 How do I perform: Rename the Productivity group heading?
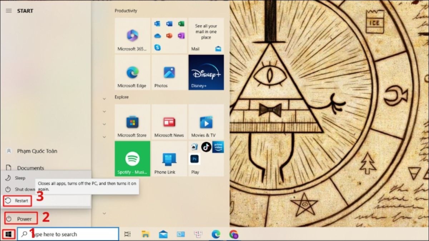tap(126, 11)
